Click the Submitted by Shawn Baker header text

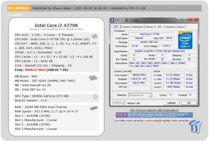(52, 8)
